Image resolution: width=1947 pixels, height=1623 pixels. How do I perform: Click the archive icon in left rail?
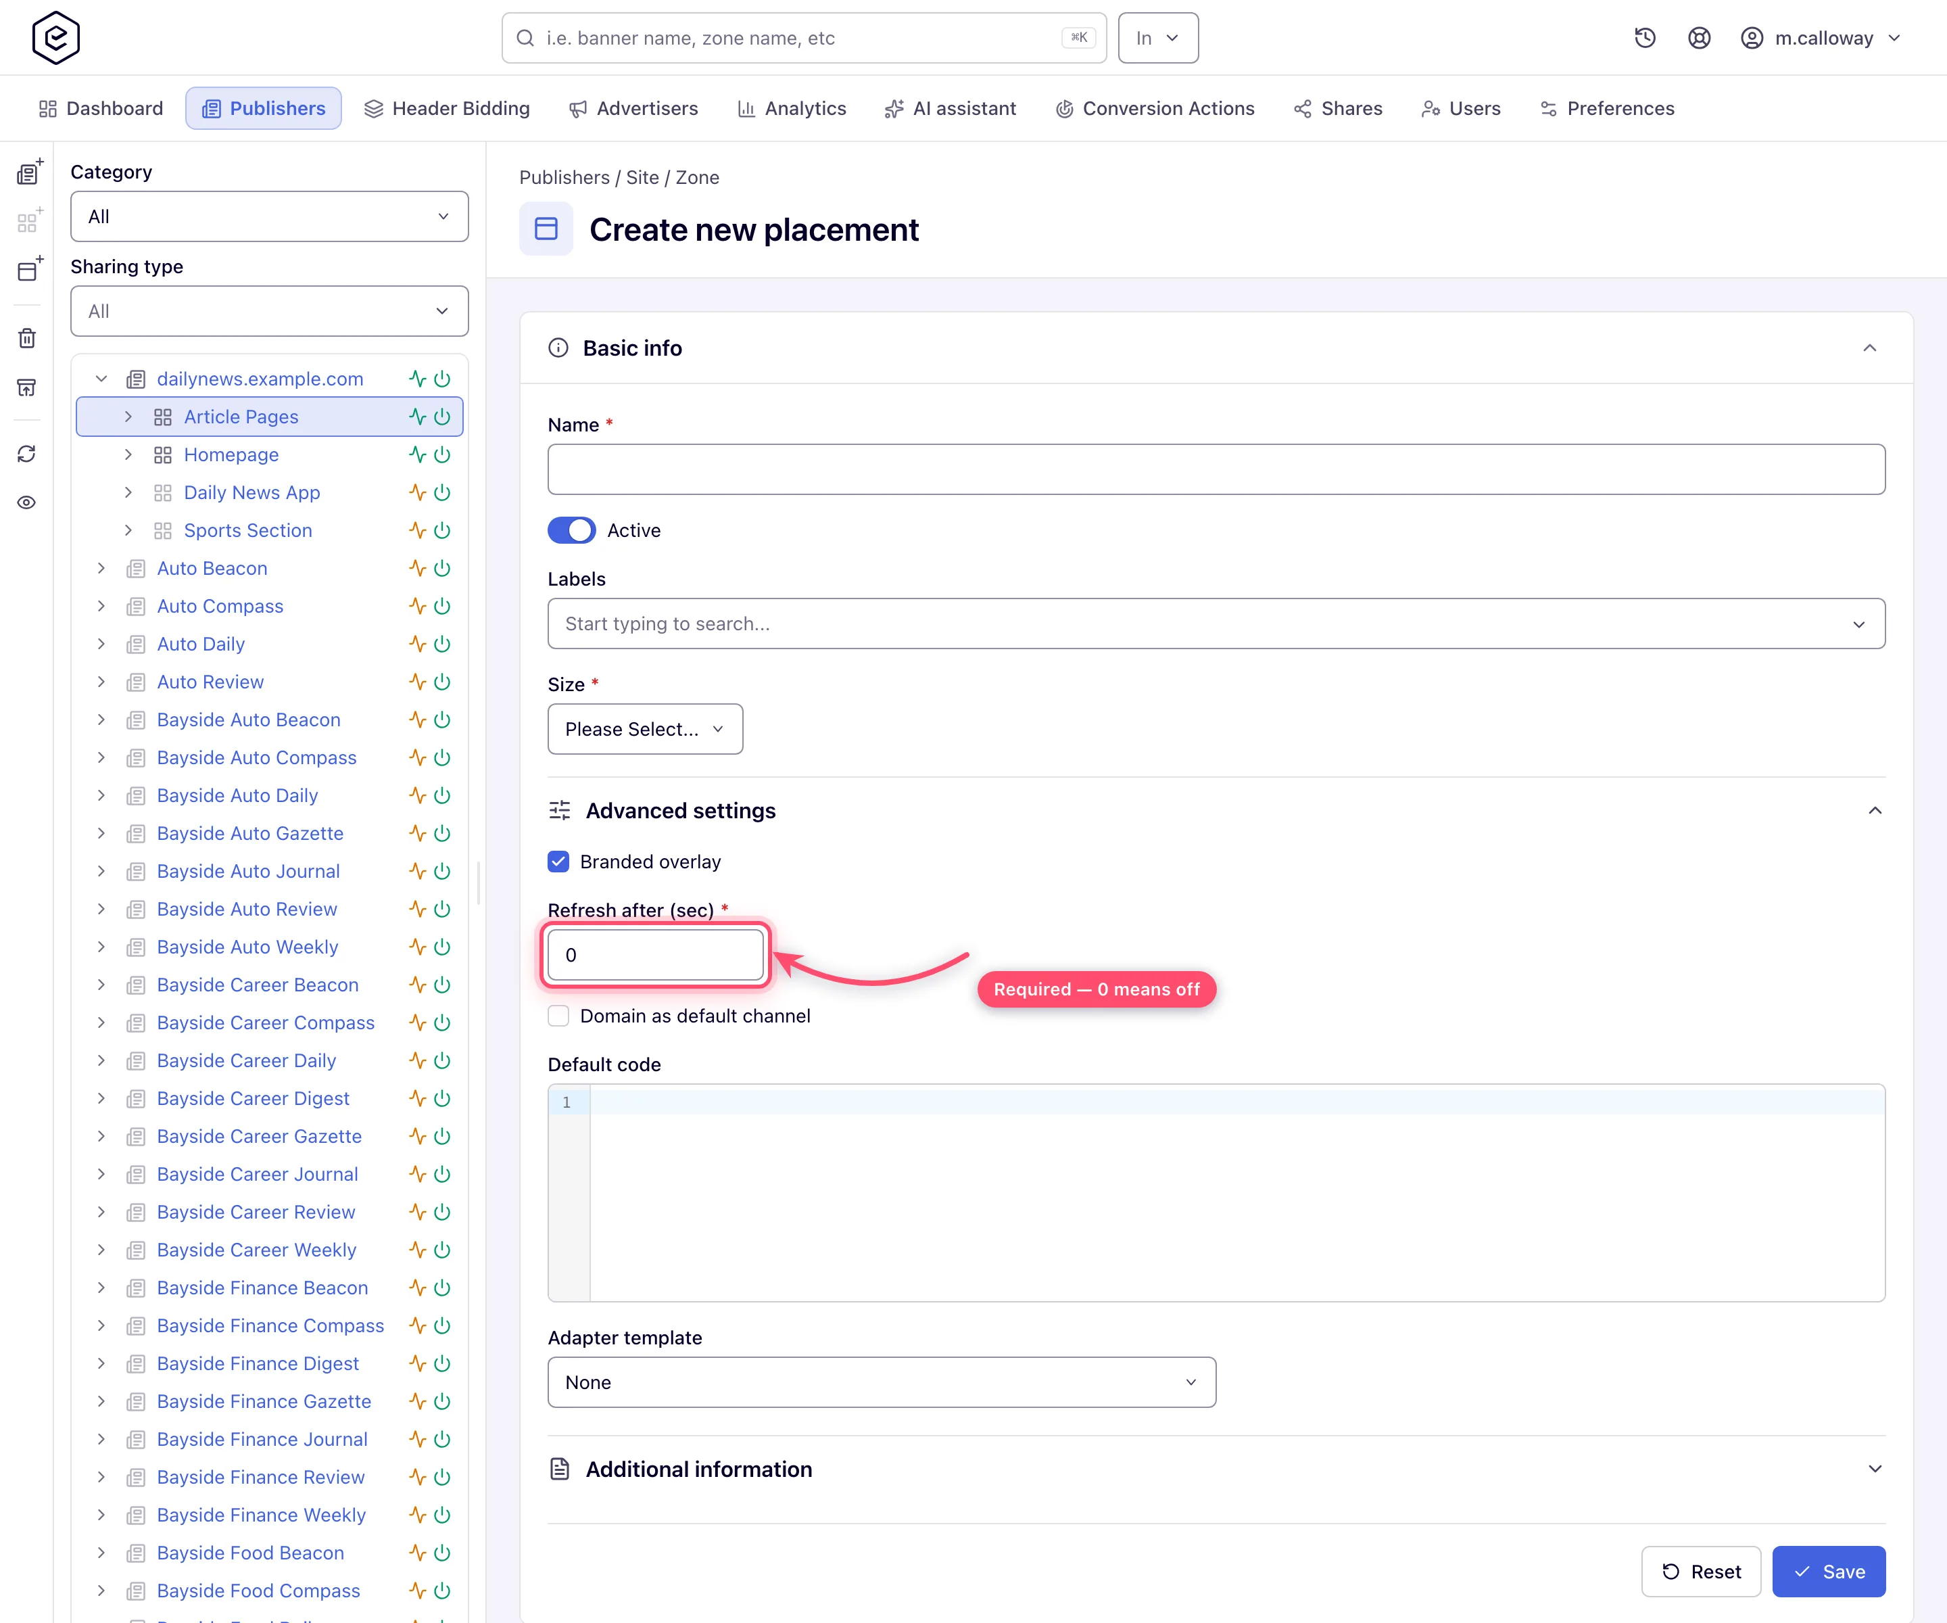point(27,387)
